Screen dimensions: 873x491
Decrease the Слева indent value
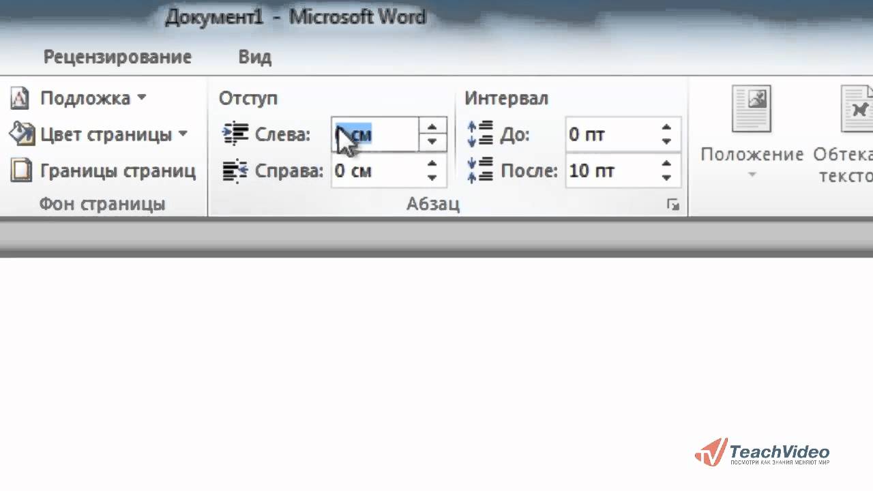[x=432, y=142]
